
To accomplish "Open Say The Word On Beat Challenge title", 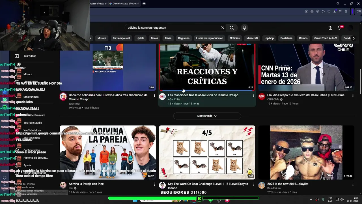I will tap(208, 186).
